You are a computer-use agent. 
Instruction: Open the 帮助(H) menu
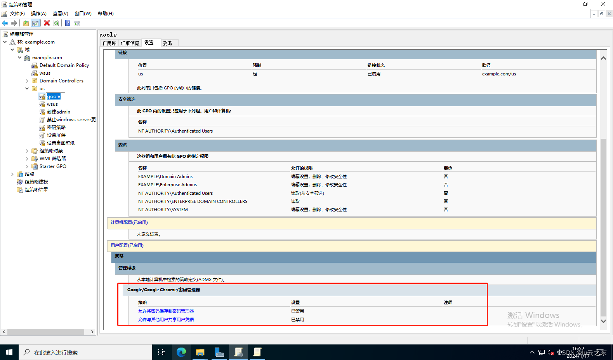click(106, 14)
